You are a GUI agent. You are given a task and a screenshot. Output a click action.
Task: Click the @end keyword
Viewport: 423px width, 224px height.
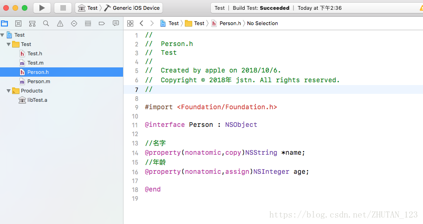(x=153, y=189)
